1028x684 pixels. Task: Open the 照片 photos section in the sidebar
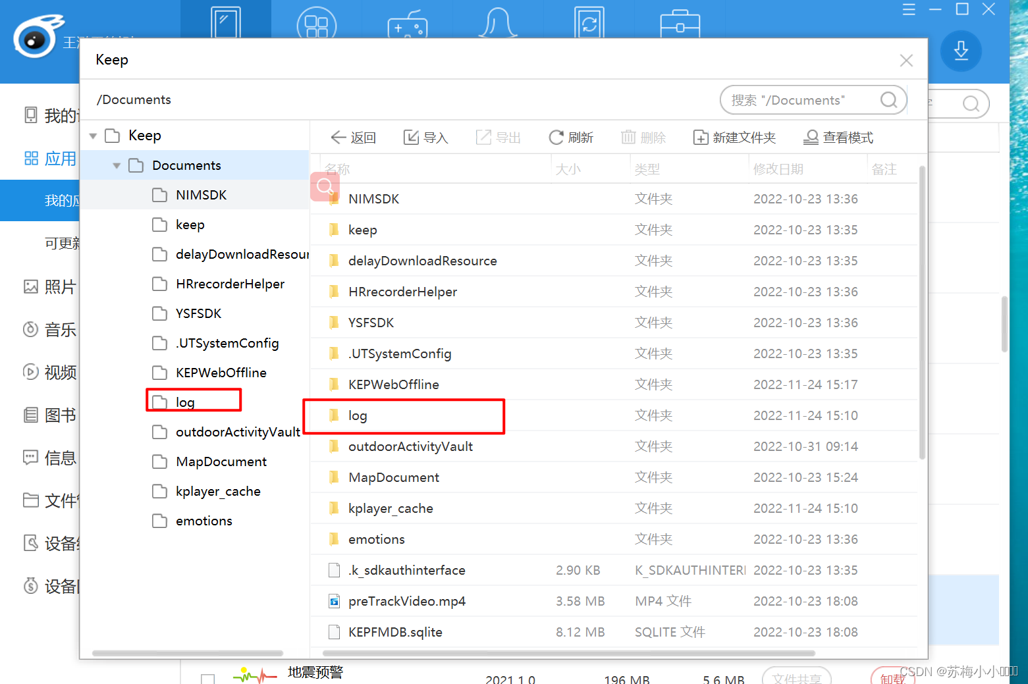click(x=51, y=287)
